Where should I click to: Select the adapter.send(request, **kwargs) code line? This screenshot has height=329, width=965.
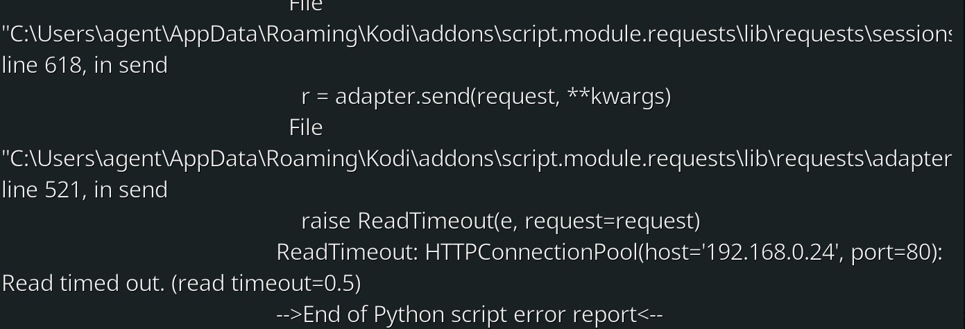click(486, 97)
